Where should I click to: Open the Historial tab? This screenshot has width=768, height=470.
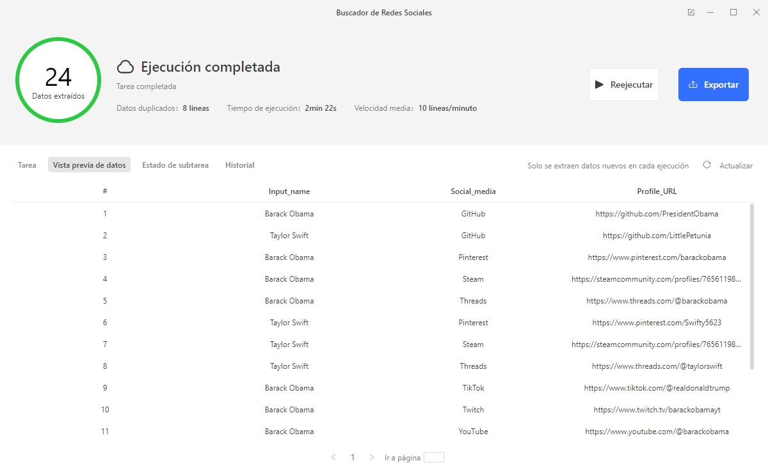click(239, 165)
